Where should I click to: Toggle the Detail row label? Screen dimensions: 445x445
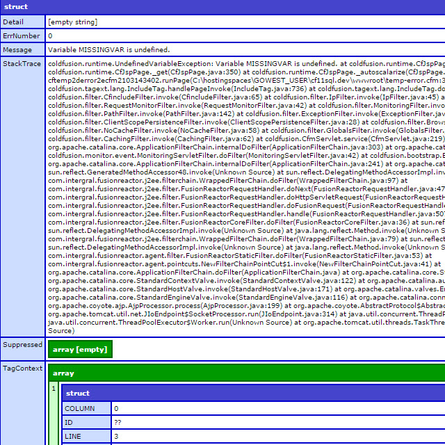tap(23, 22)
